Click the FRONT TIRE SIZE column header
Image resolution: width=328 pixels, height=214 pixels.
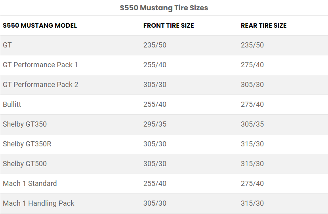[169, 26]
